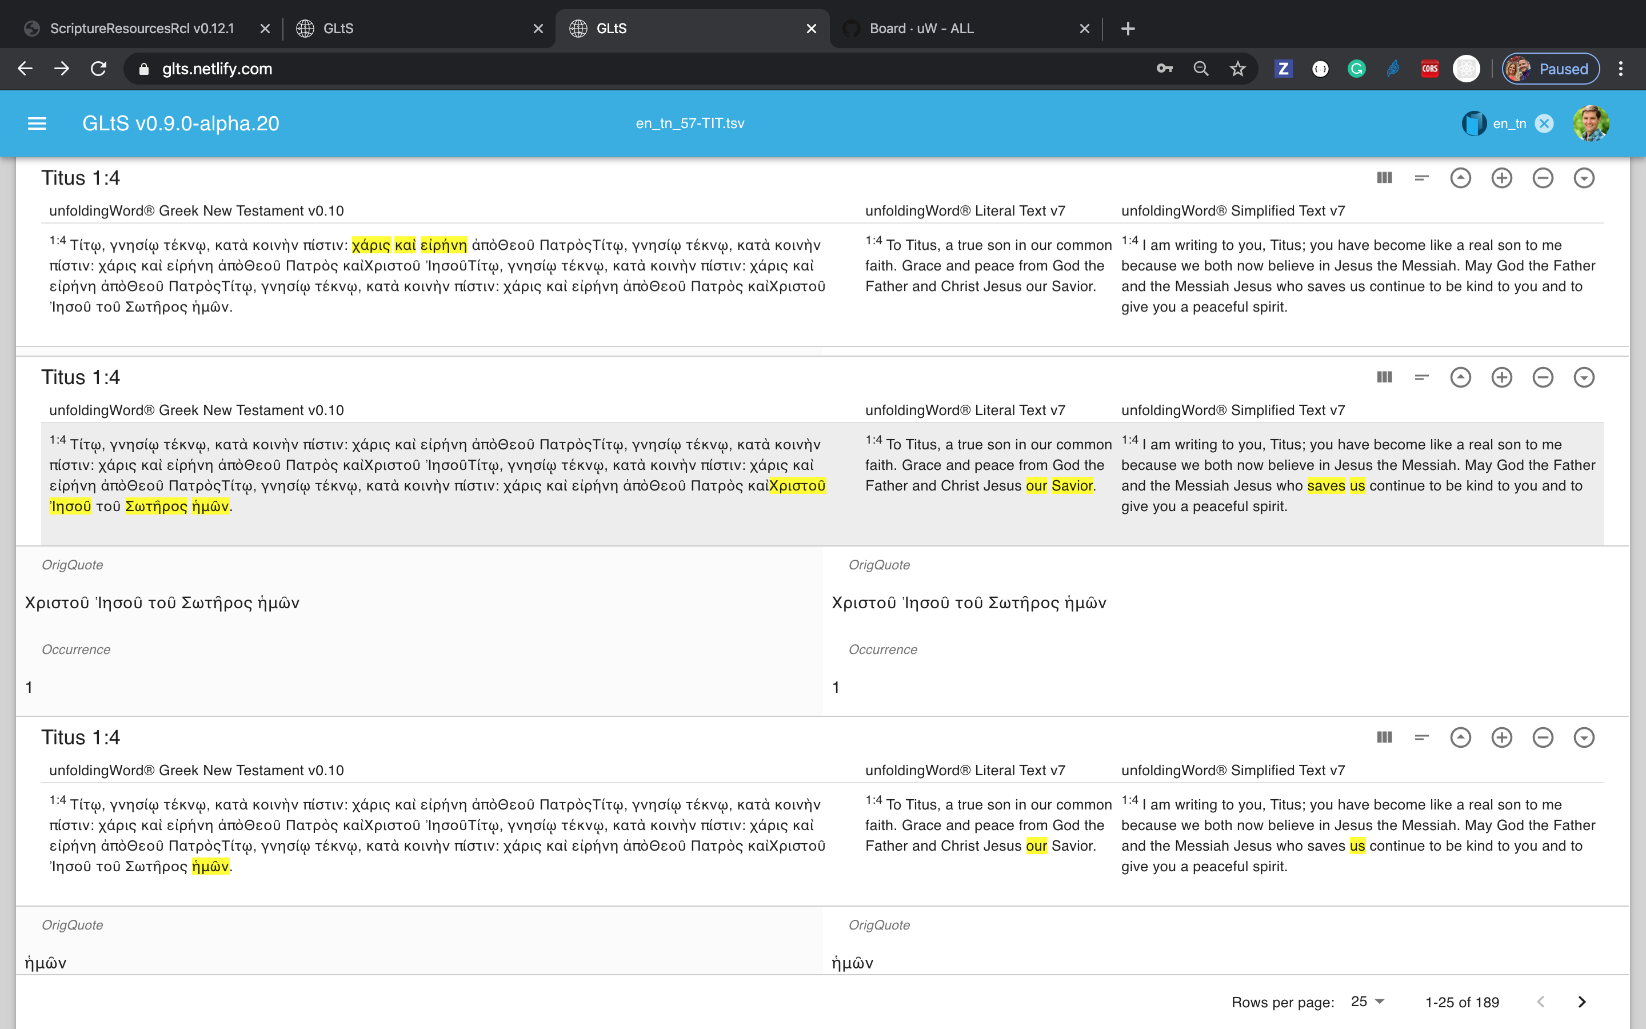This screenshot has height=1029, width=1646.
Task: Click the plus circle icon in first Titus 1:4 row
Action: (1502, 178)
